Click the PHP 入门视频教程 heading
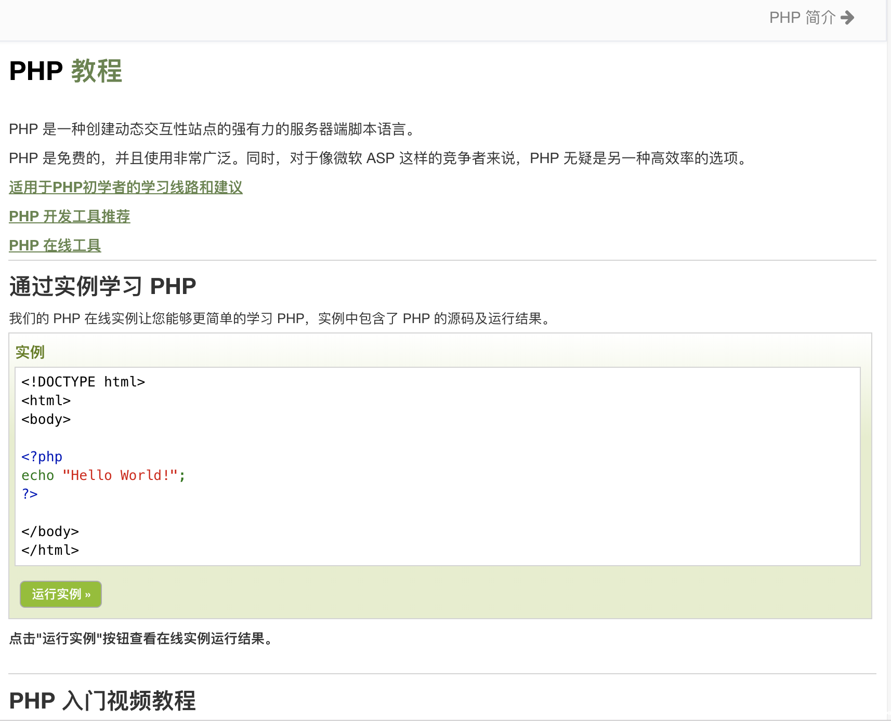 (x=102, y=701)
